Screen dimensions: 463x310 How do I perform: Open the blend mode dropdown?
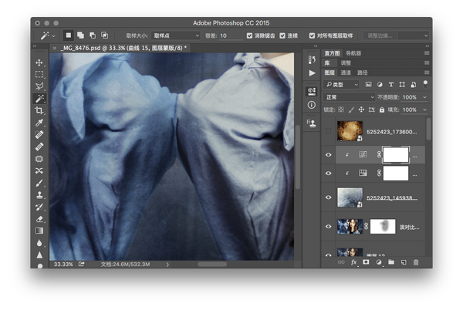coord(349,97)
